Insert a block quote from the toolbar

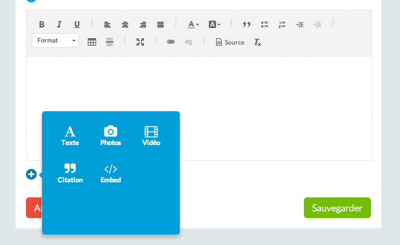click(x=247, y=24)
